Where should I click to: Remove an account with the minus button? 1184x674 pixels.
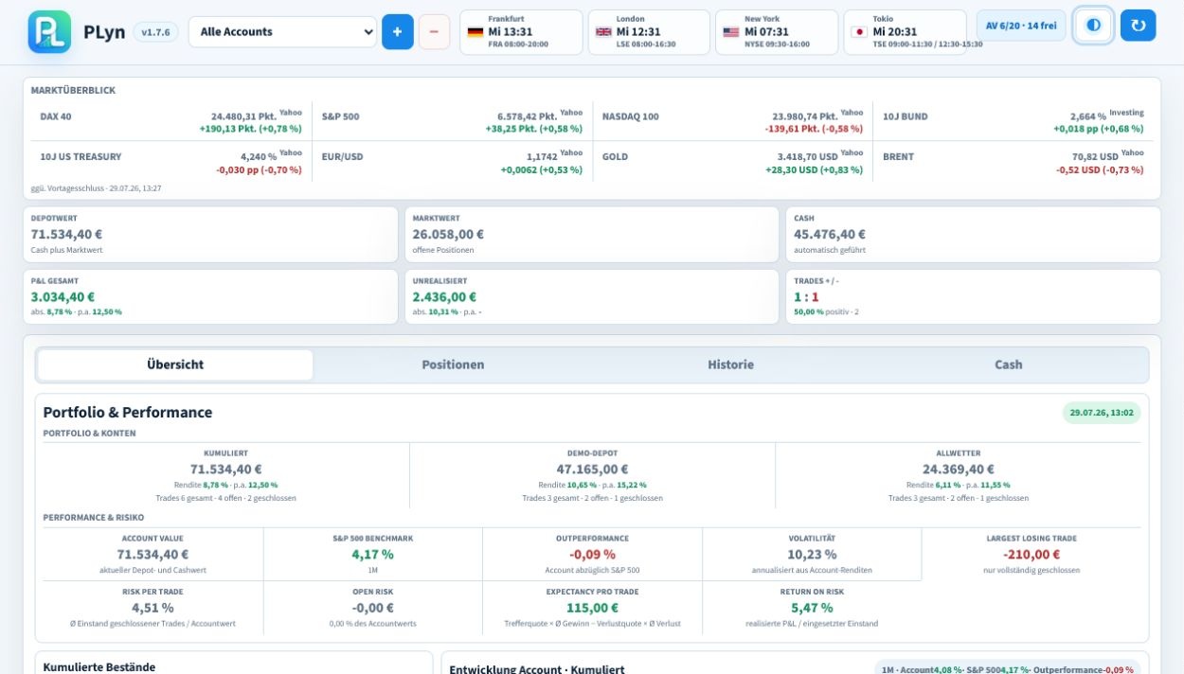(434, 31)
